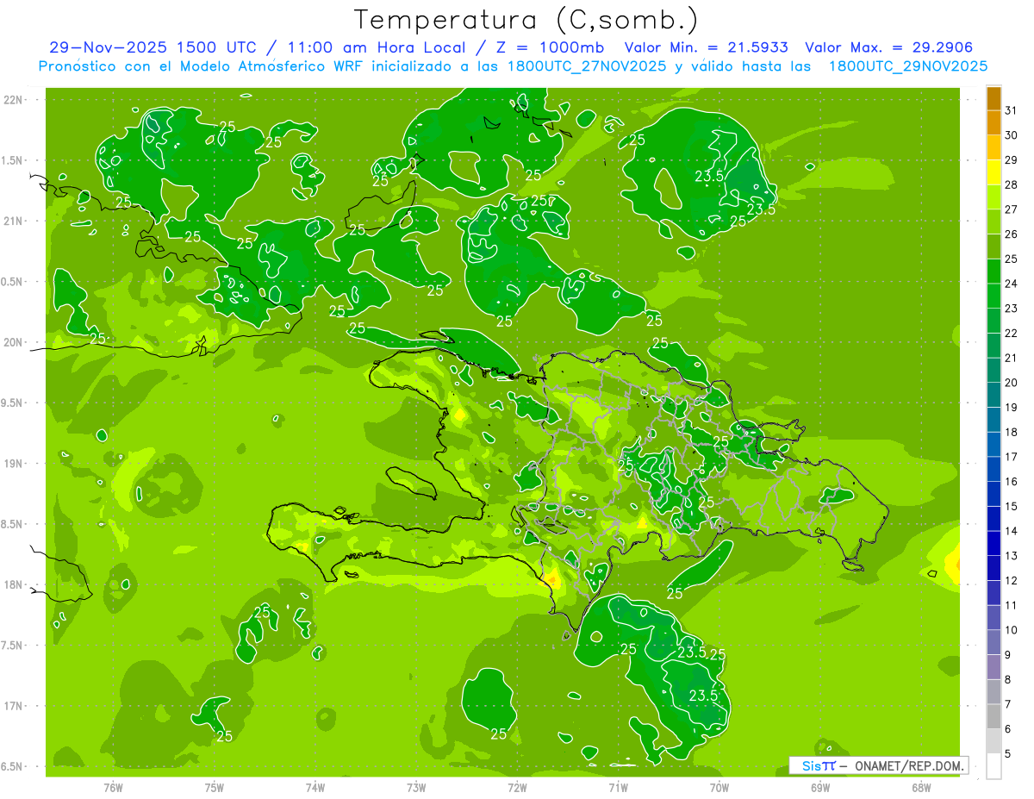Click the '69W' longitude axis label

820,787
